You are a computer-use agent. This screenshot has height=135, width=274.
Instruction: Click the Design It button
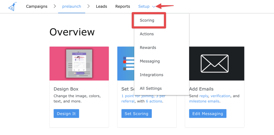click(x=66, y=114)
